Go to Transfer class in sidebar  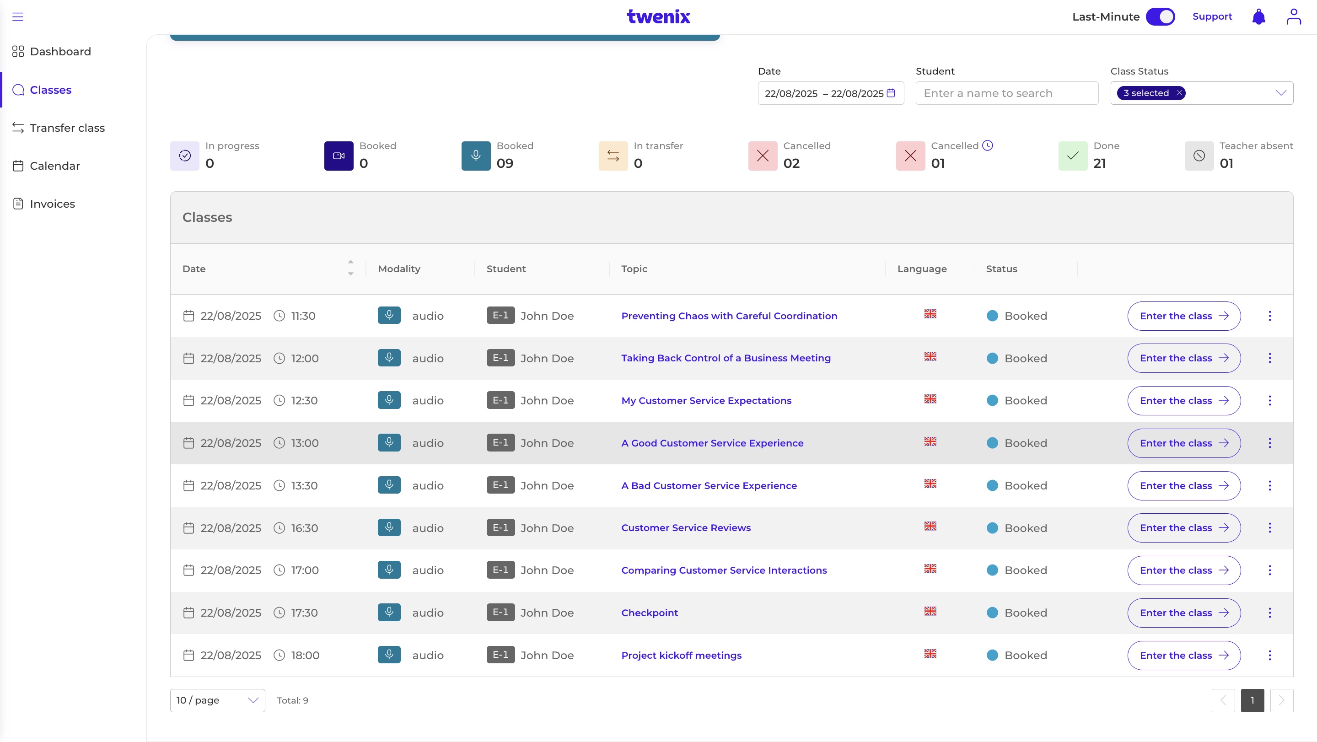[67, 128]
